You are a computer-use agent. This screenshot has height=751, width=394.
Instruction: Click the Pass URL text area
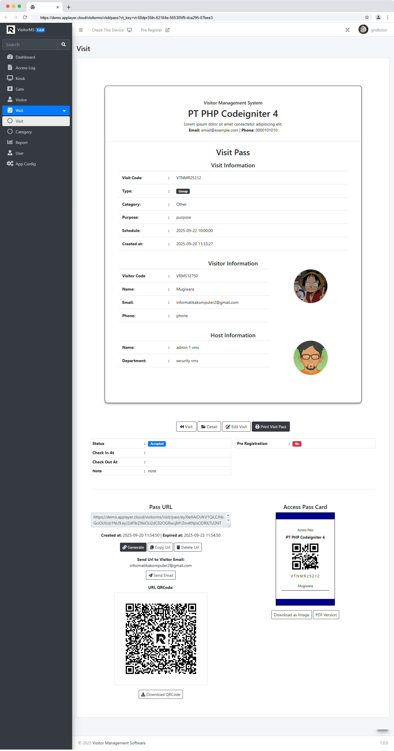(161, 520)
